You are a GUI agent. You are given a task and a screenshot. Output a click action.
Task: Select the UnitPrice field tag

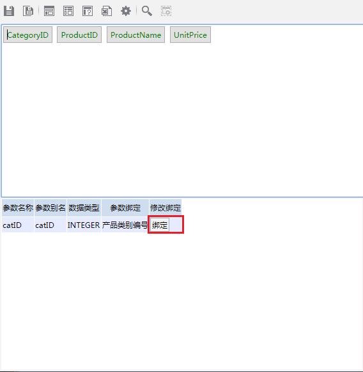point(190,35)
